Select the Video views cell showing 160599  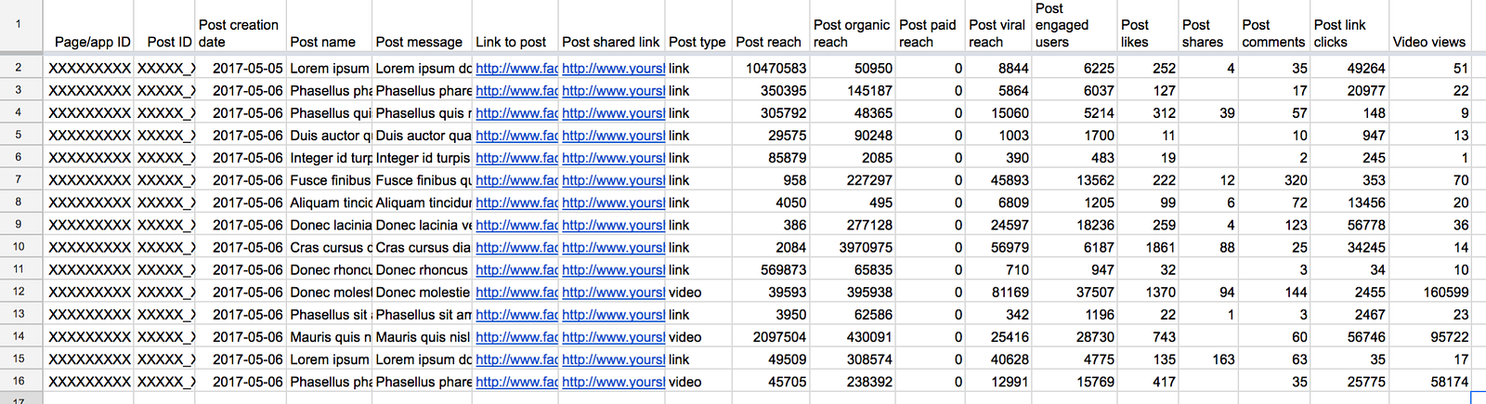tap(1445, 292)
